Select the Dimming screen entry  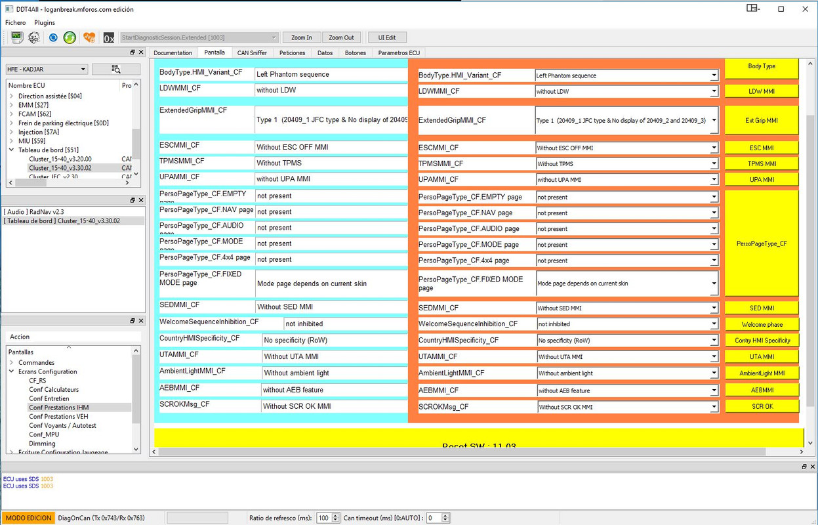tap(42, 444)
